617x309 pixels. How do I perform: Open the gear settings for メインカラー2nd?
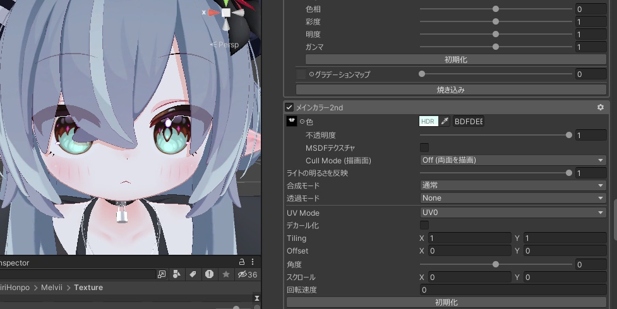601,107
